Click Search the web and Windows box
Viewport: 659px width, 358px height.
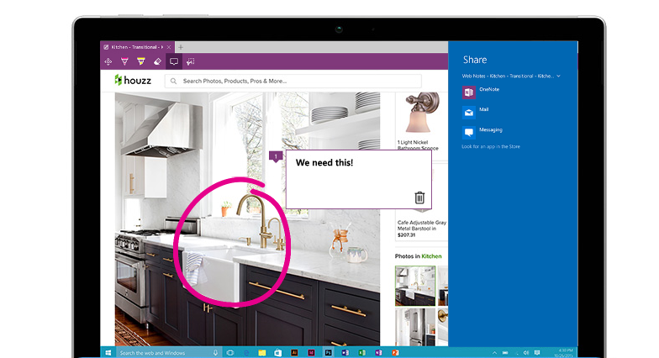pyautogui.click(x=168, y=353)
